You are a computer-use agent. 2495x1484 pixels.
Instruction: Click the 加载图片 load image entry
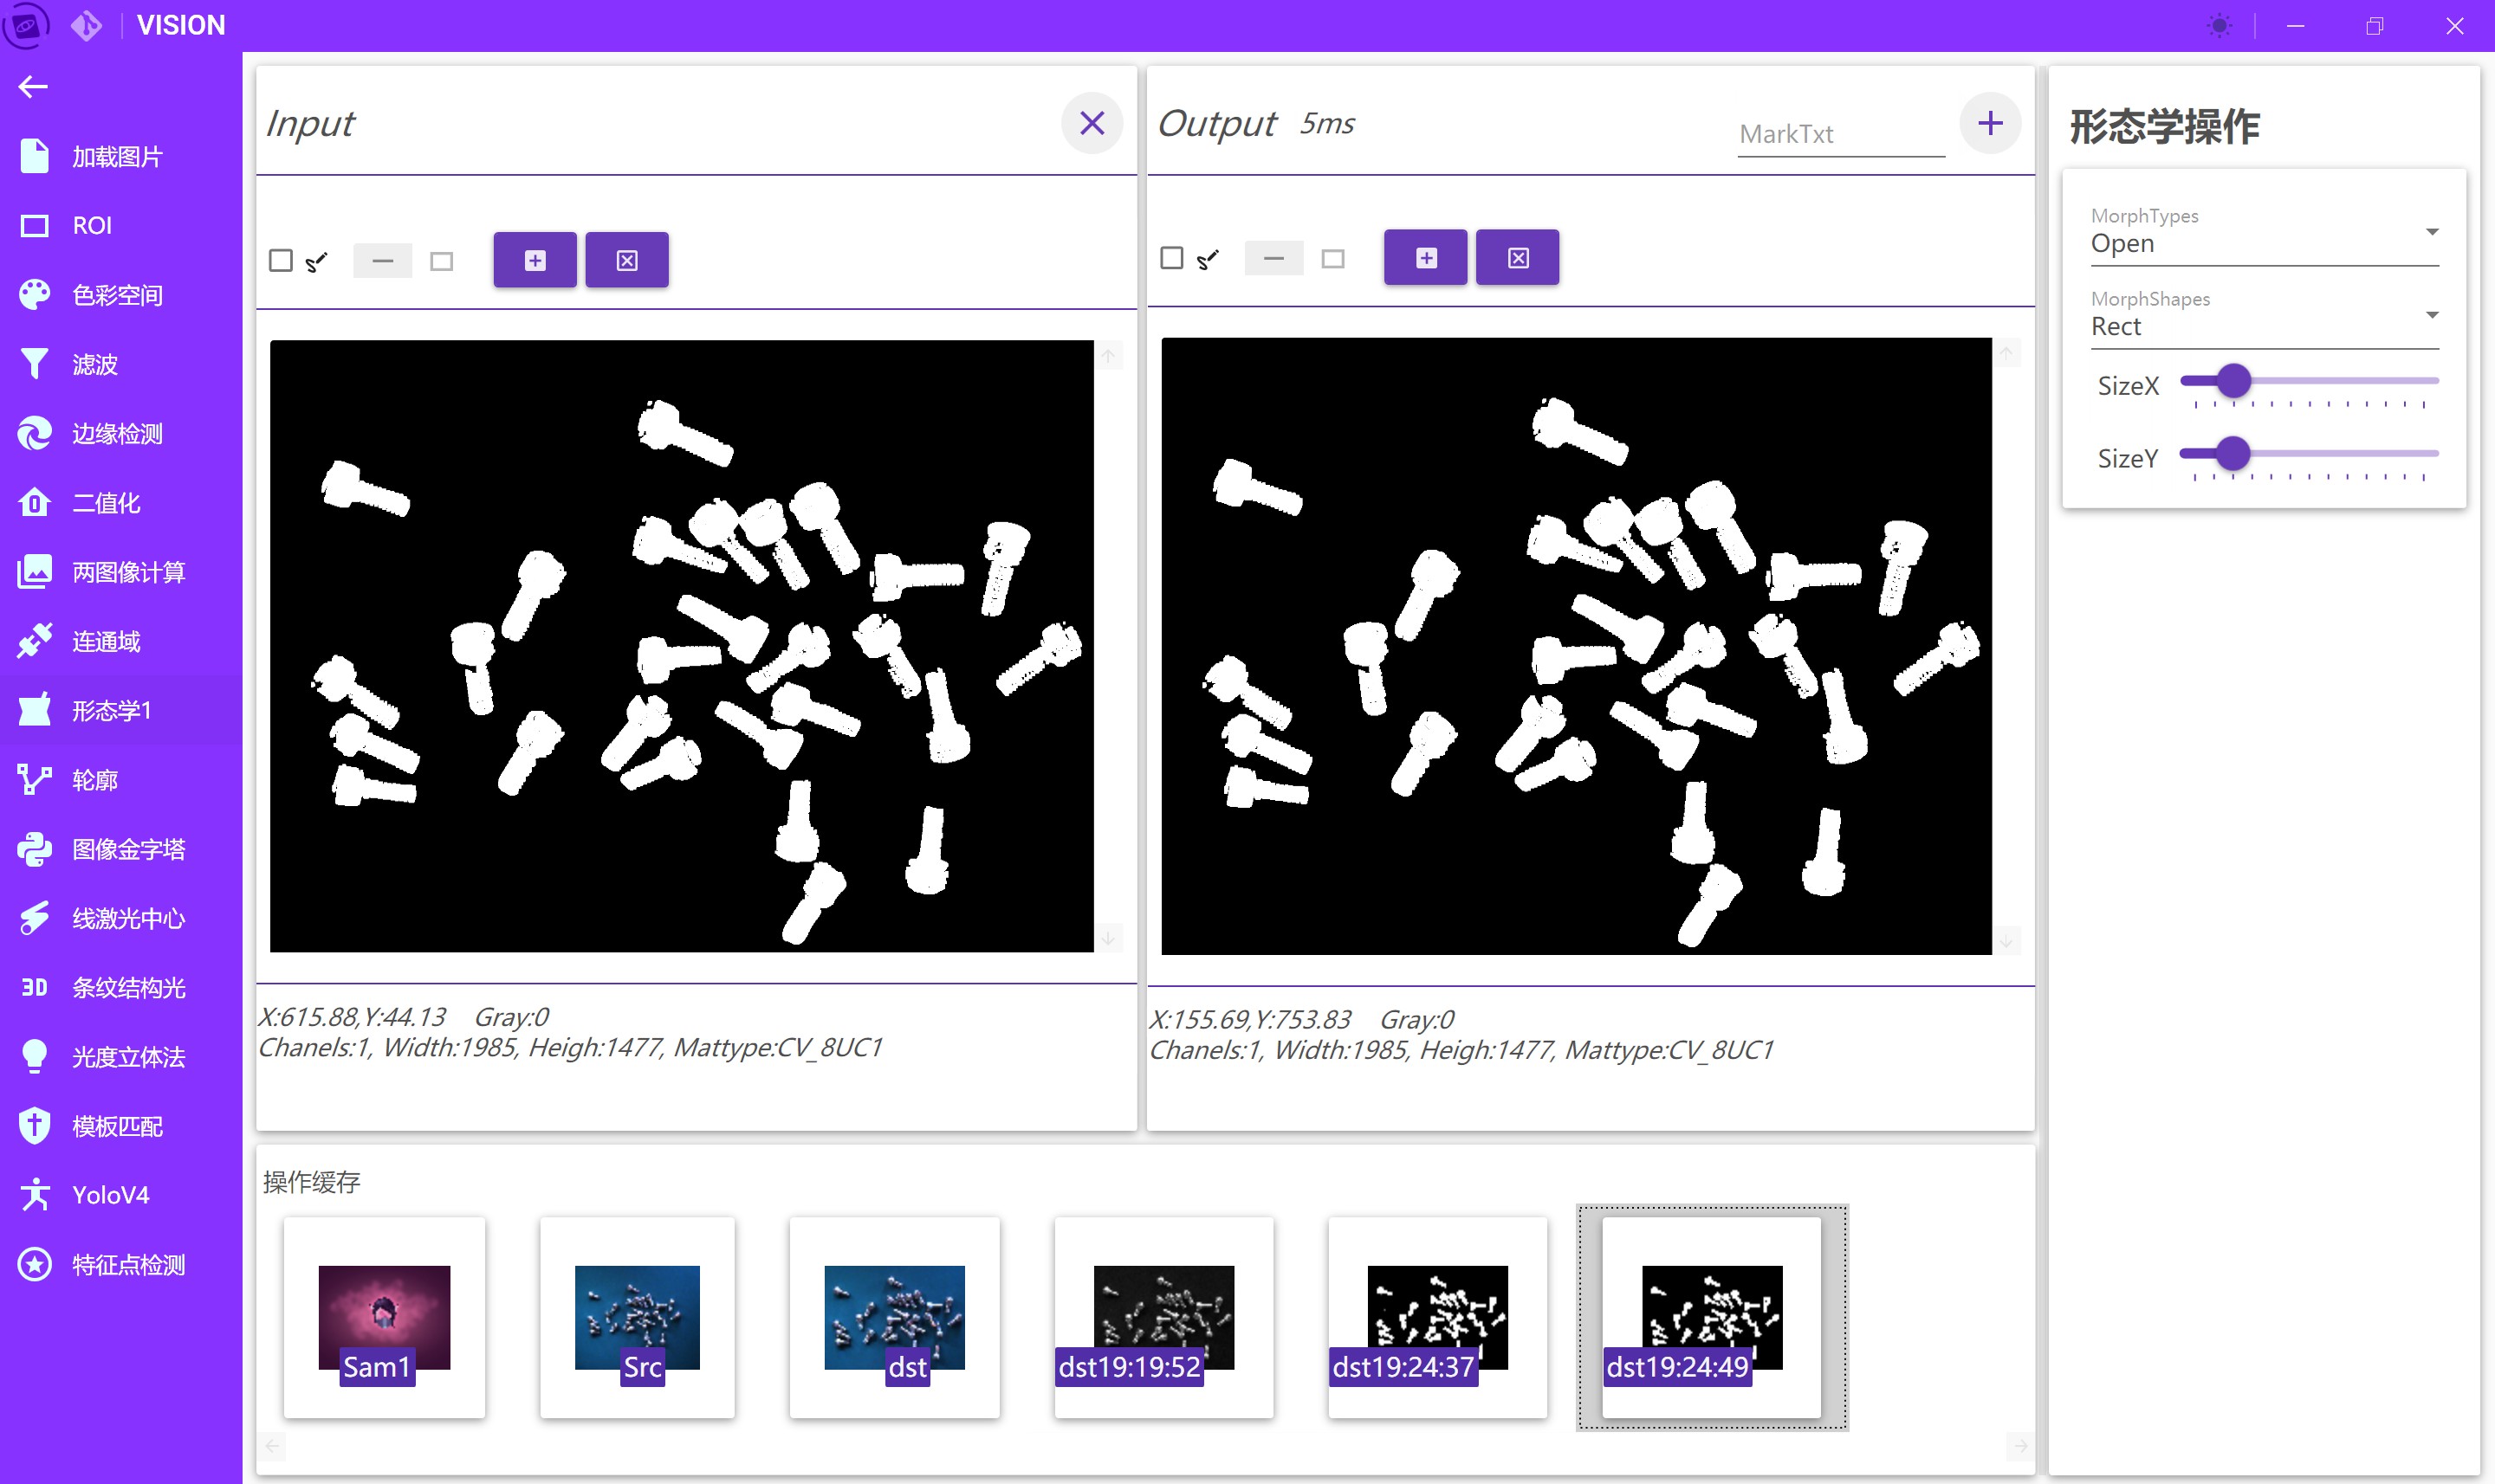click(x=116, y=157)
